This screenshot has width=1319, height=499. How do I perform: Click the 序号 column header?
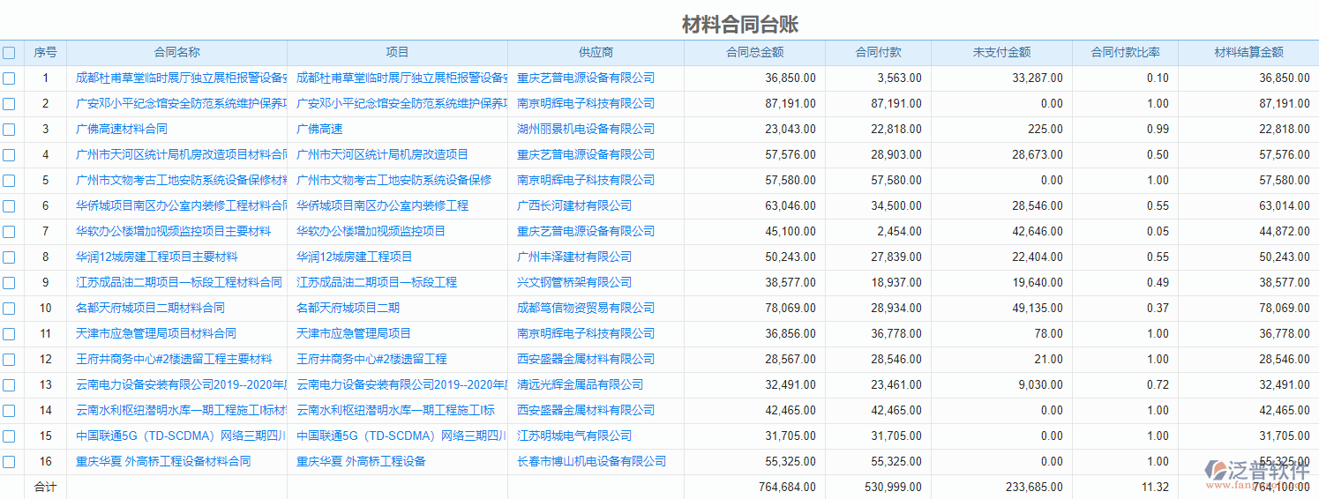45,53
